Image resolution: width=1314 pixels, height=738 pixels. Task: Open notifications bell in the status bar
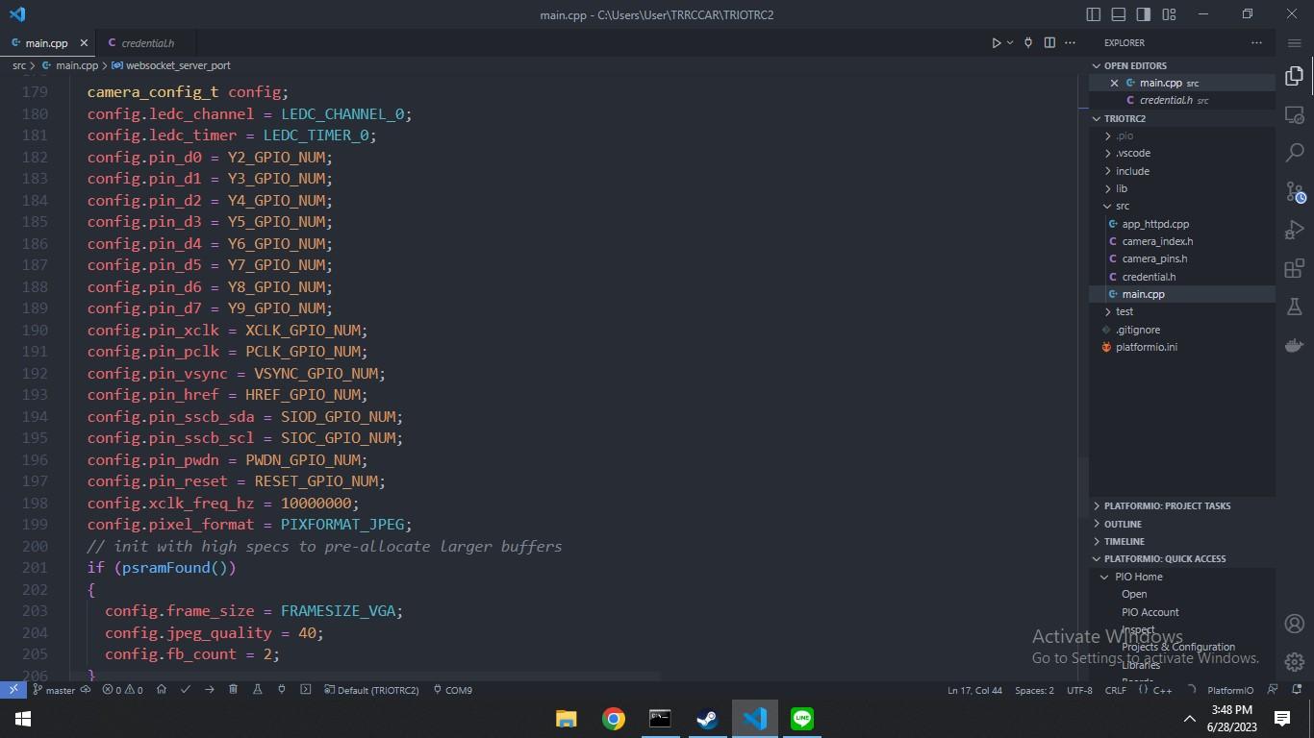point(1296,690)
